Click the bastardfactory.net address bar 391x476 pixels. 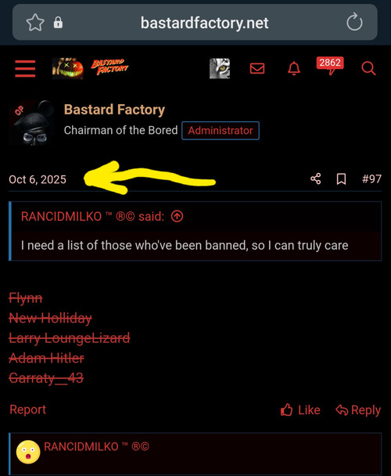pyautogui.click(x=204, y=23)
